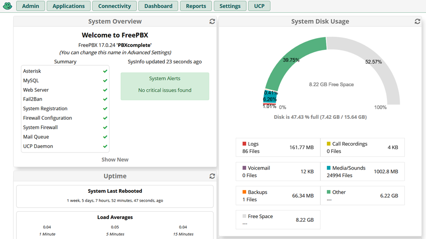Select the Fail2Ban summary row
Viewport: 426px width, 239px height.
click(65, 99)
